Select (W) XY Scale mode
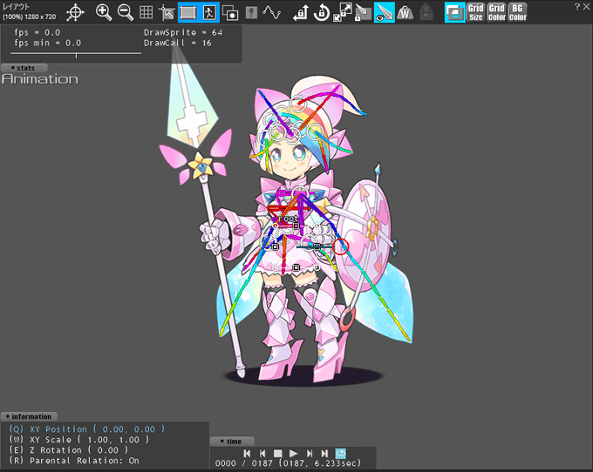593x472 pixels. click(79, 440)
